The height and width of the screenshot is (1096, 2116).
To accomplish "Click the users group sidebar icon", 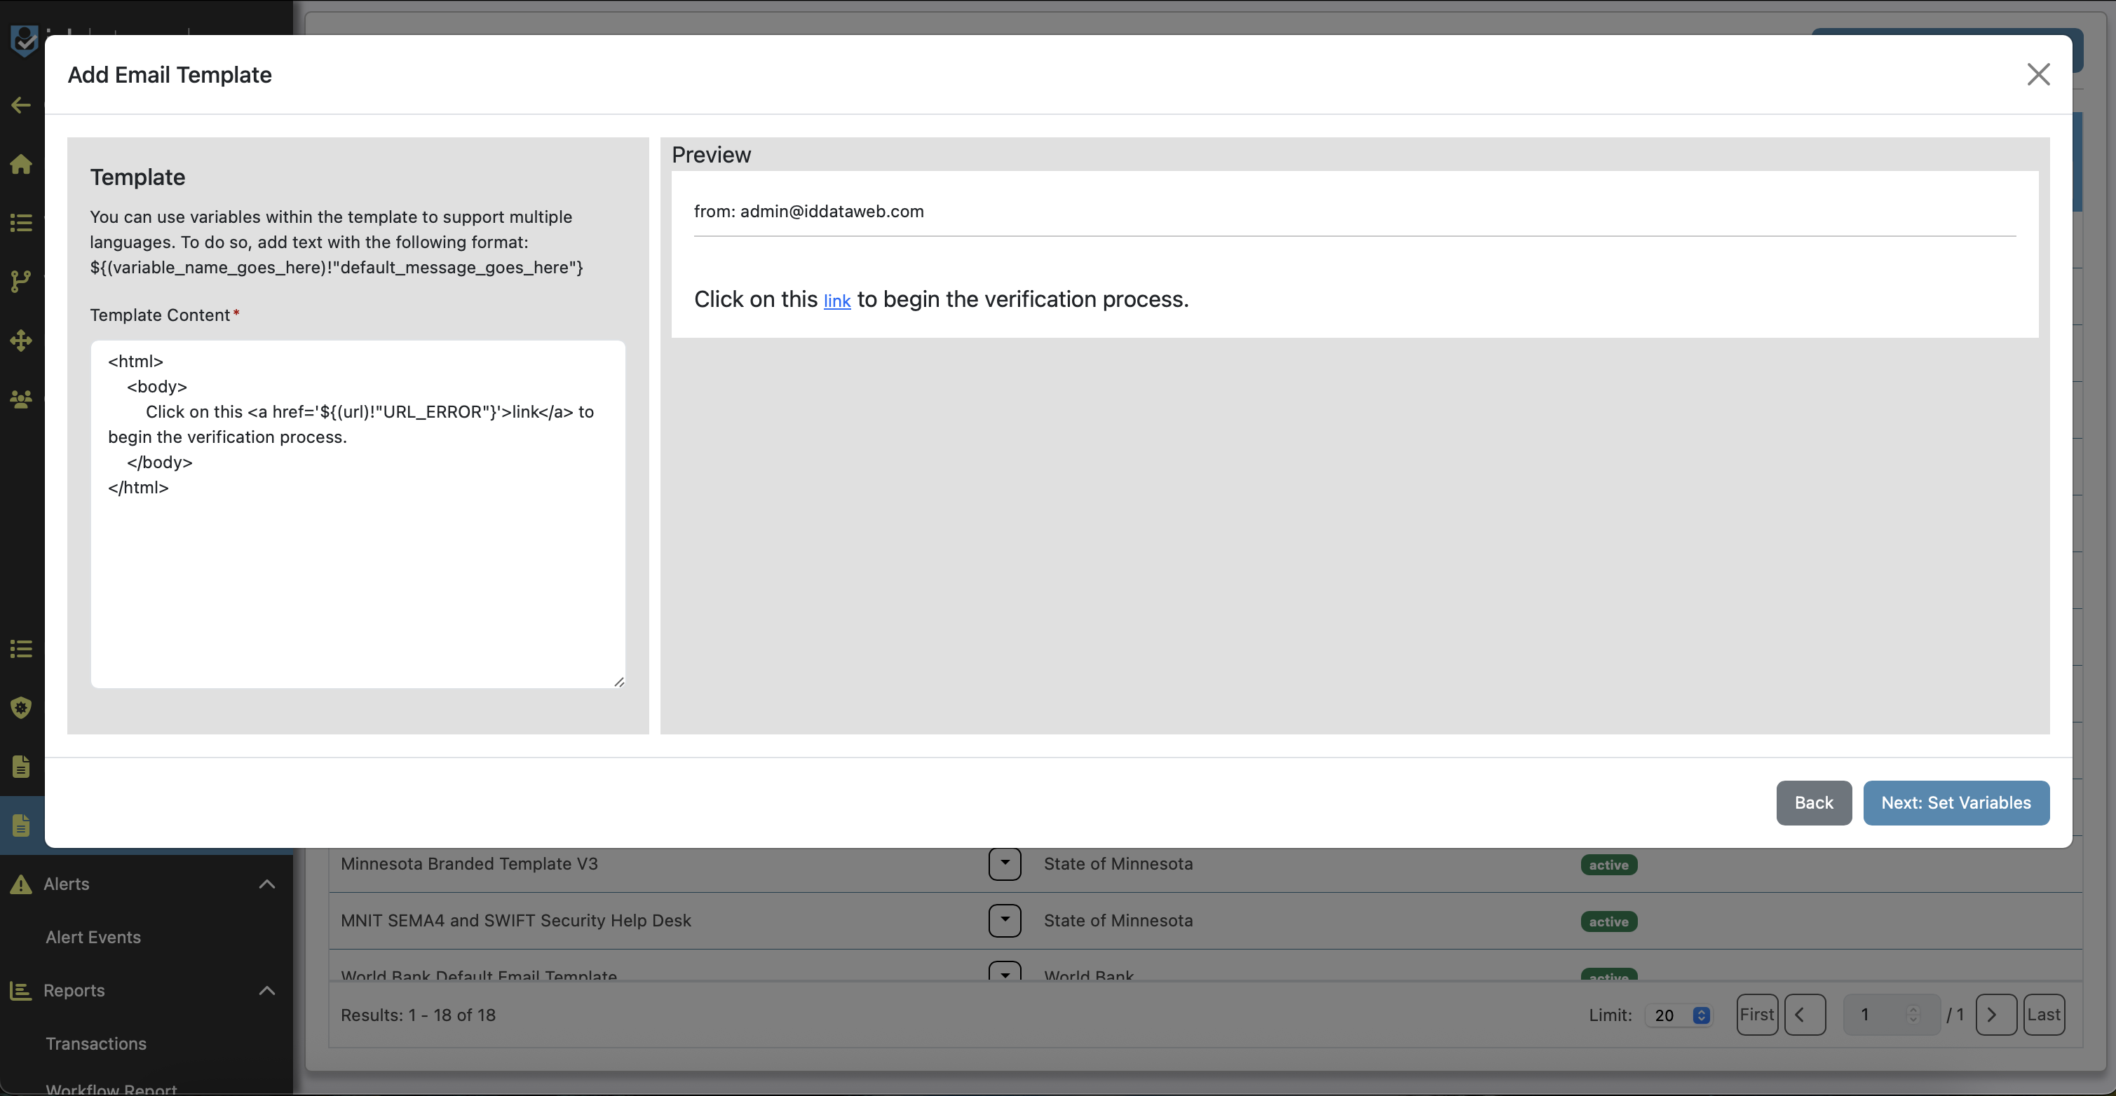I will point(21,400).
